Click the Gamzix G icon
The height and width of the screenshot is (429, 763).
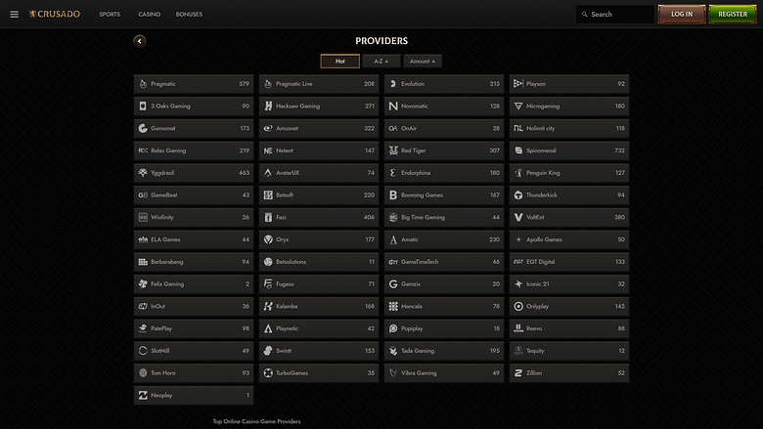[x=393, y=284]
